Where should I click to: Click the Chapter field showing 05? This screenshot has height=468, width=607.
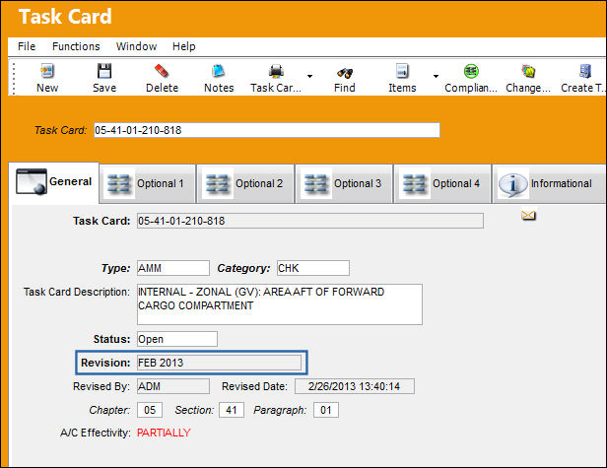pyautogui.click(x=150, y=410)
